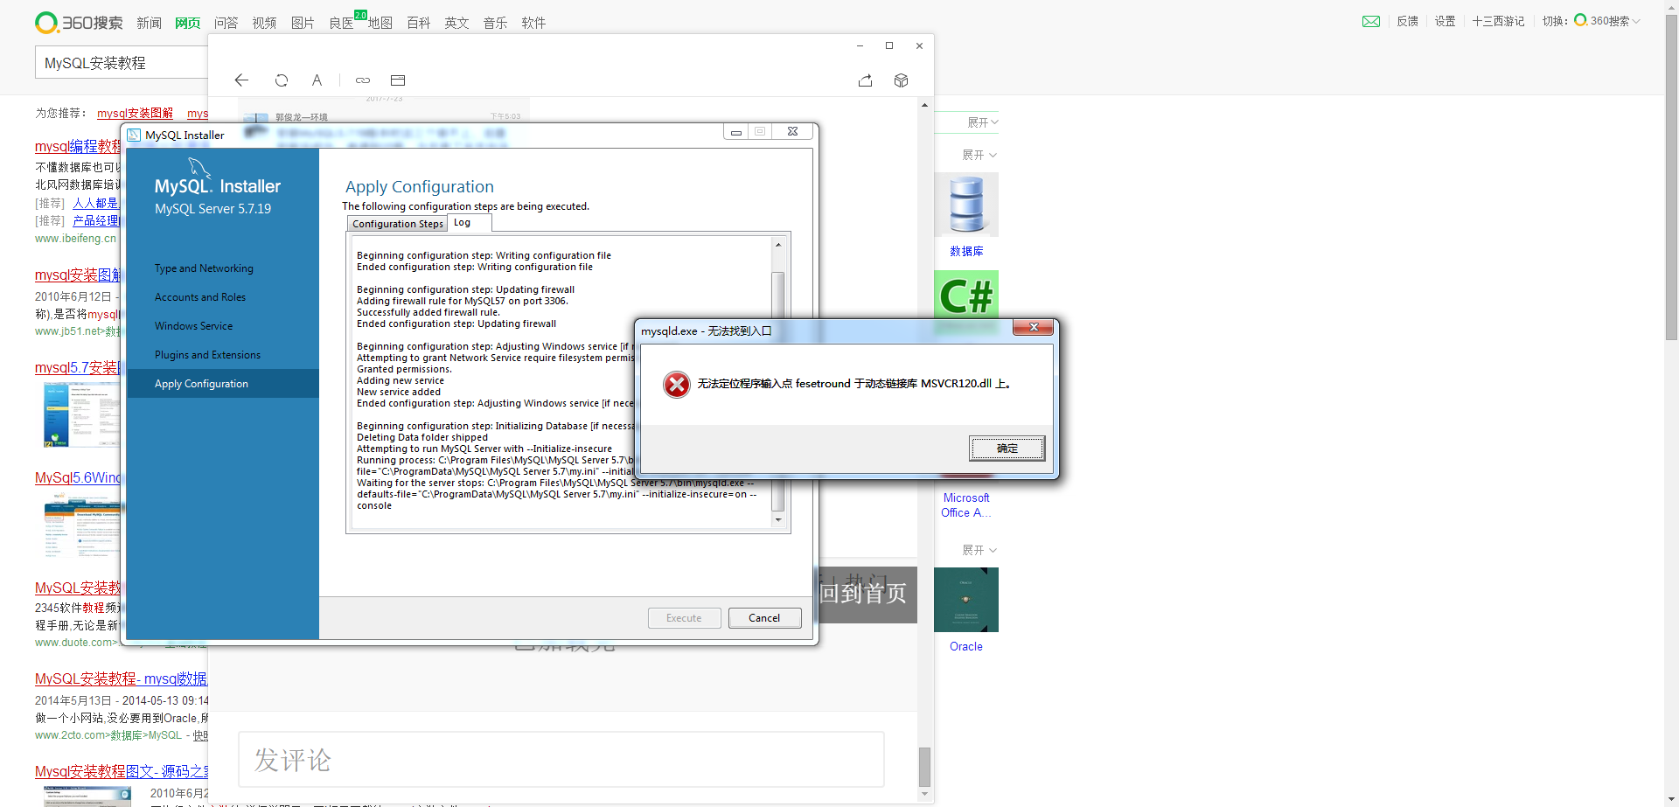Screen dimensions: 1679x807
Task: Expand the 展开 section above 数据库
Action: (x=979, y=155)
